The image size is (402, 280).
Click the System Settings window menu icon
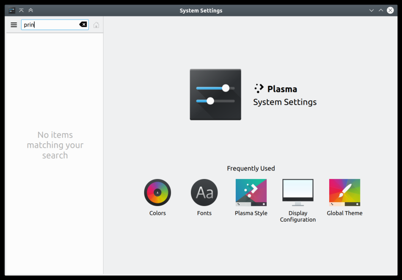pos(12,11)
